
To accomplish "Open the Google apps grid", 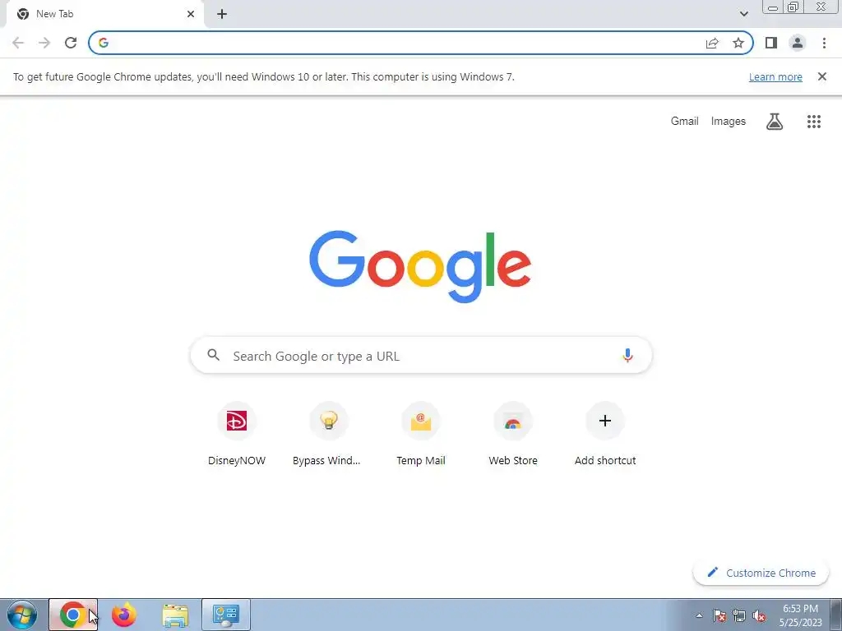I will 814,122.
